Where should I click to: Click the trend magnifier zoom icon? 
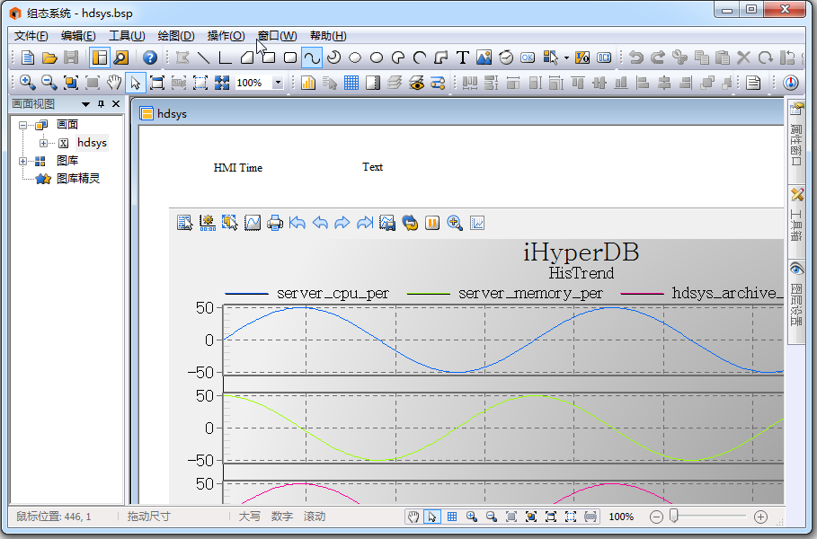455,223
